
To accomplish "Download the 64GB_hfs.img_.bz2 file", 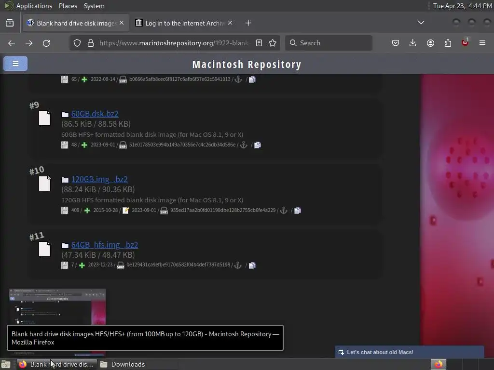I will click(x=105, y=245).
